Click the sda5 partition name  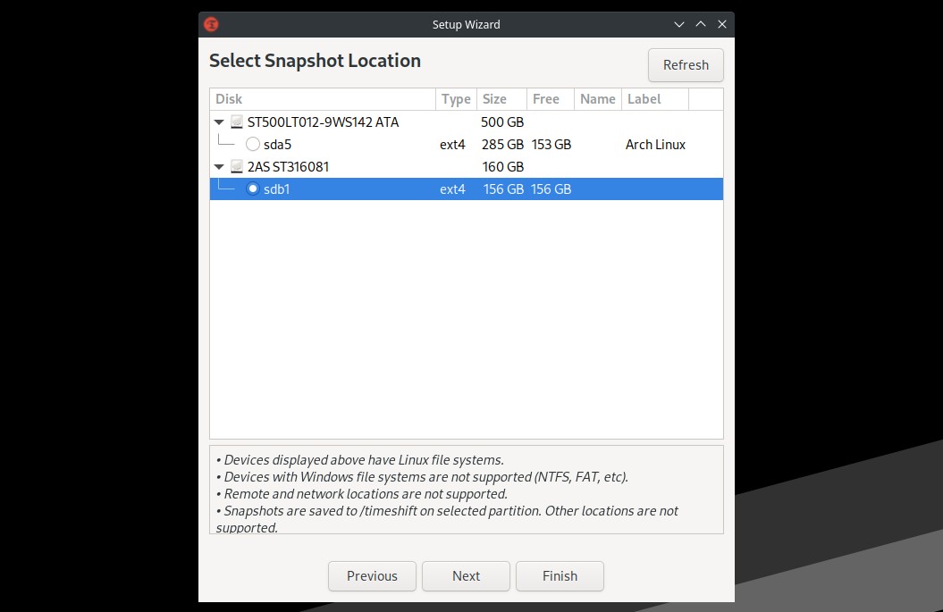(x=277, y=144)
